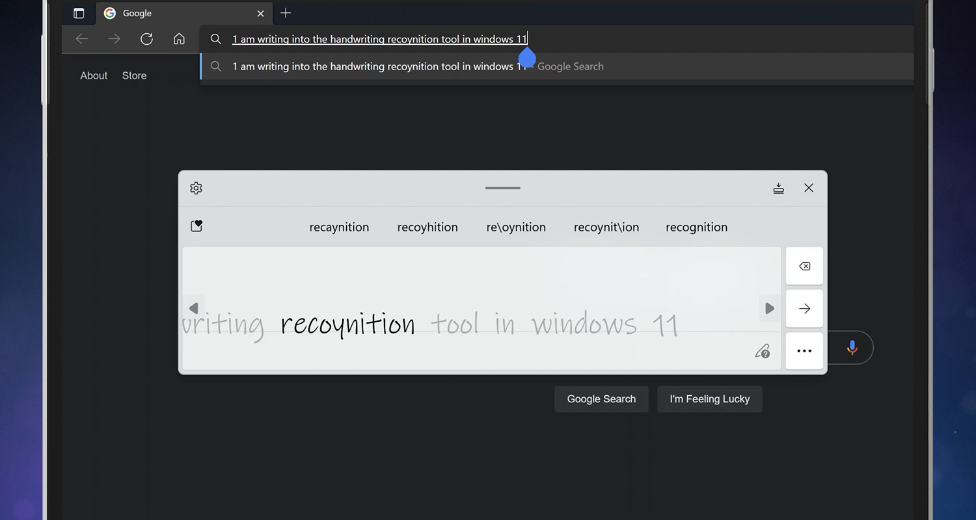Screen dimensions: 976x520
Task: Reload the page with refresh icon
Action: 146,39
